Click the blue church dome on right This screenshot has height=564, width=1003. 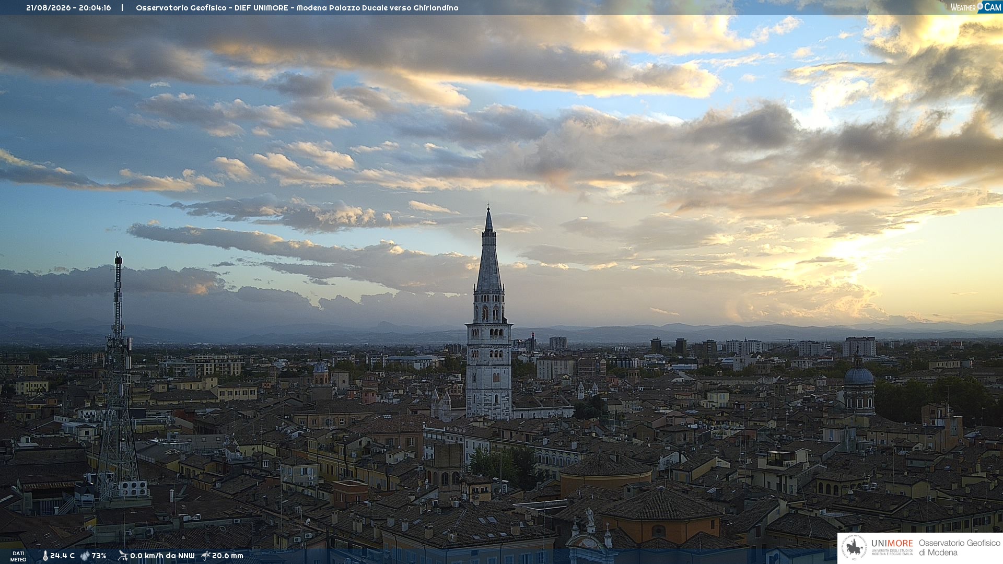(x=858, y=375)
